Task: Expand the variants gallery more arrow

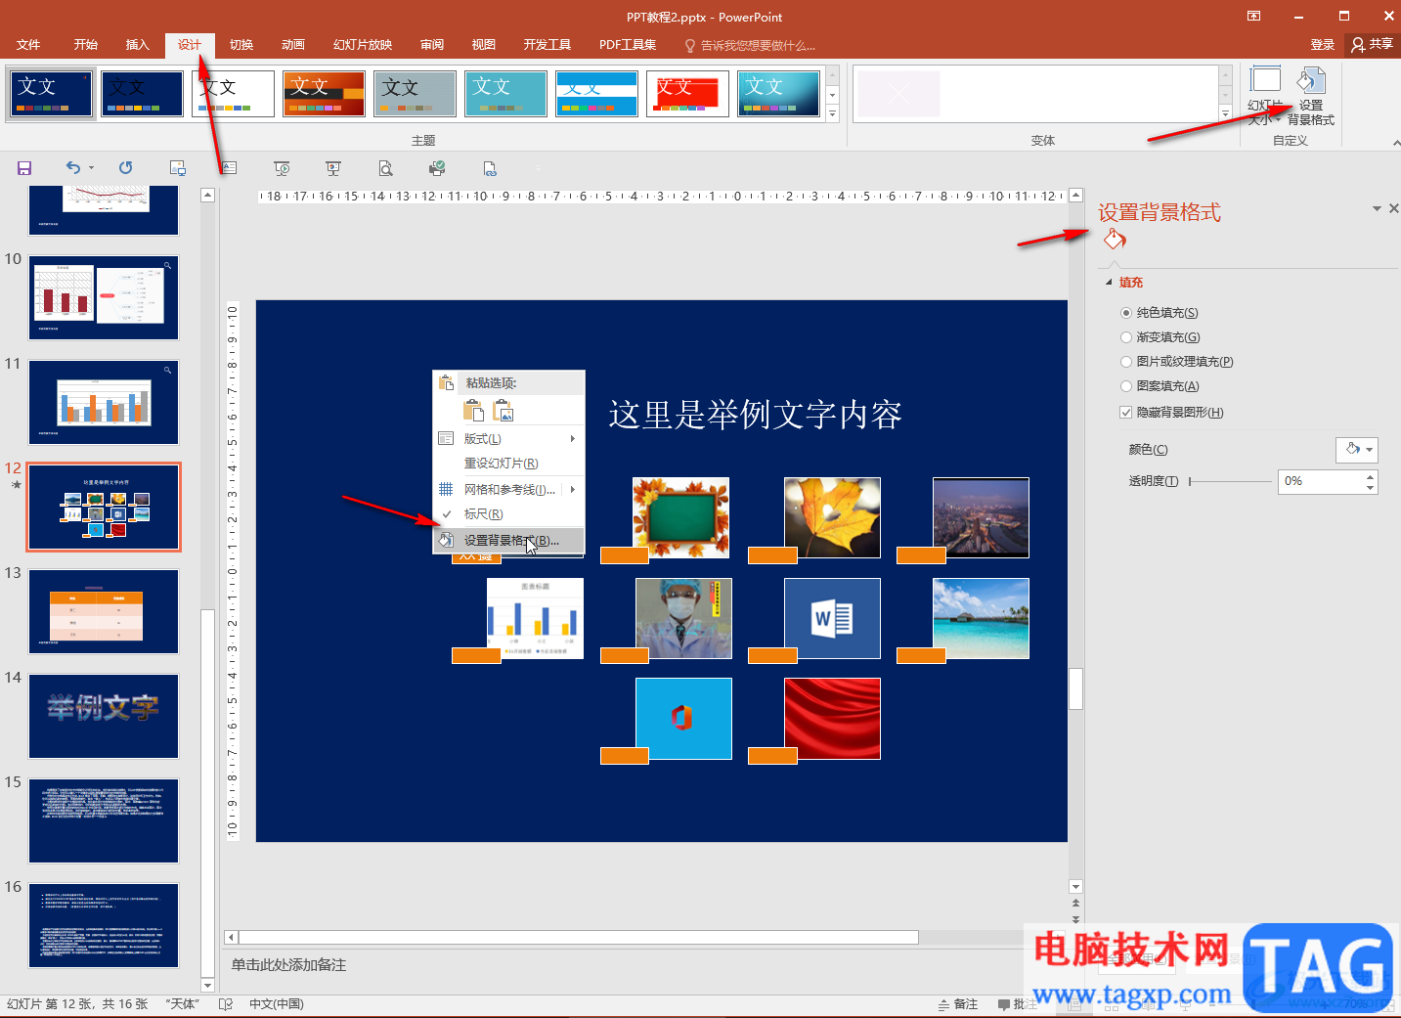Action: [1225, 114]
